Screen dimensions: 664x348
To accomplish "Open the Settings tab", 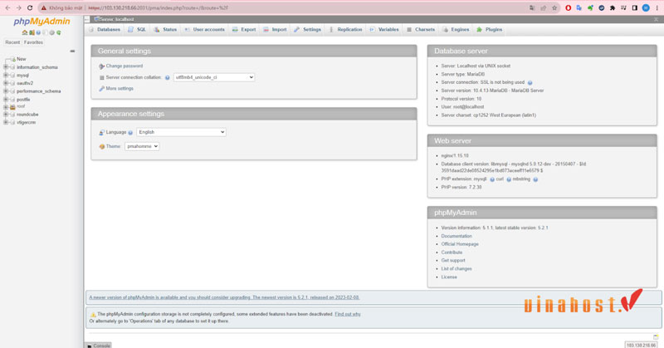I will (x=307, y=30).
